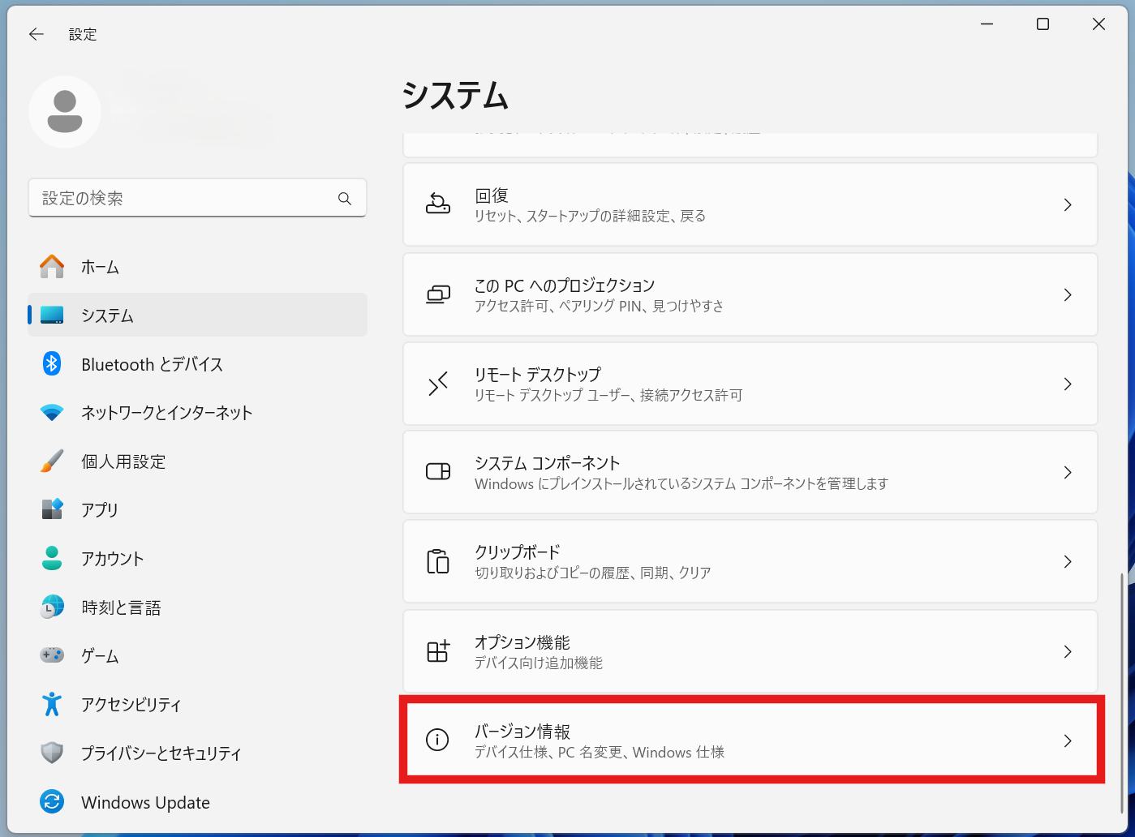Viewport: 1135px width, 837px height.
Task: Open ゲーム settings label
Action: (x=100, y=655)
